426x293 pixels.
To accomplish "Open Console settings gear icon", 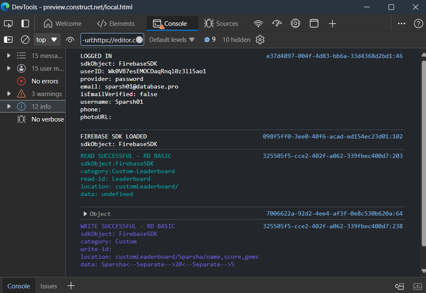I will [x=260, y=40].
